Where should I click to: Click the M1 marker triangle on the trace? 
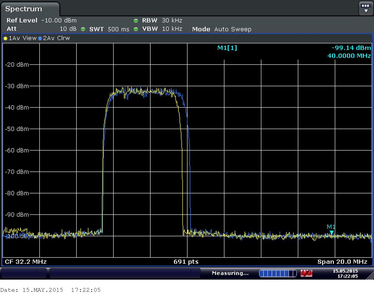[x=331, y=232]
